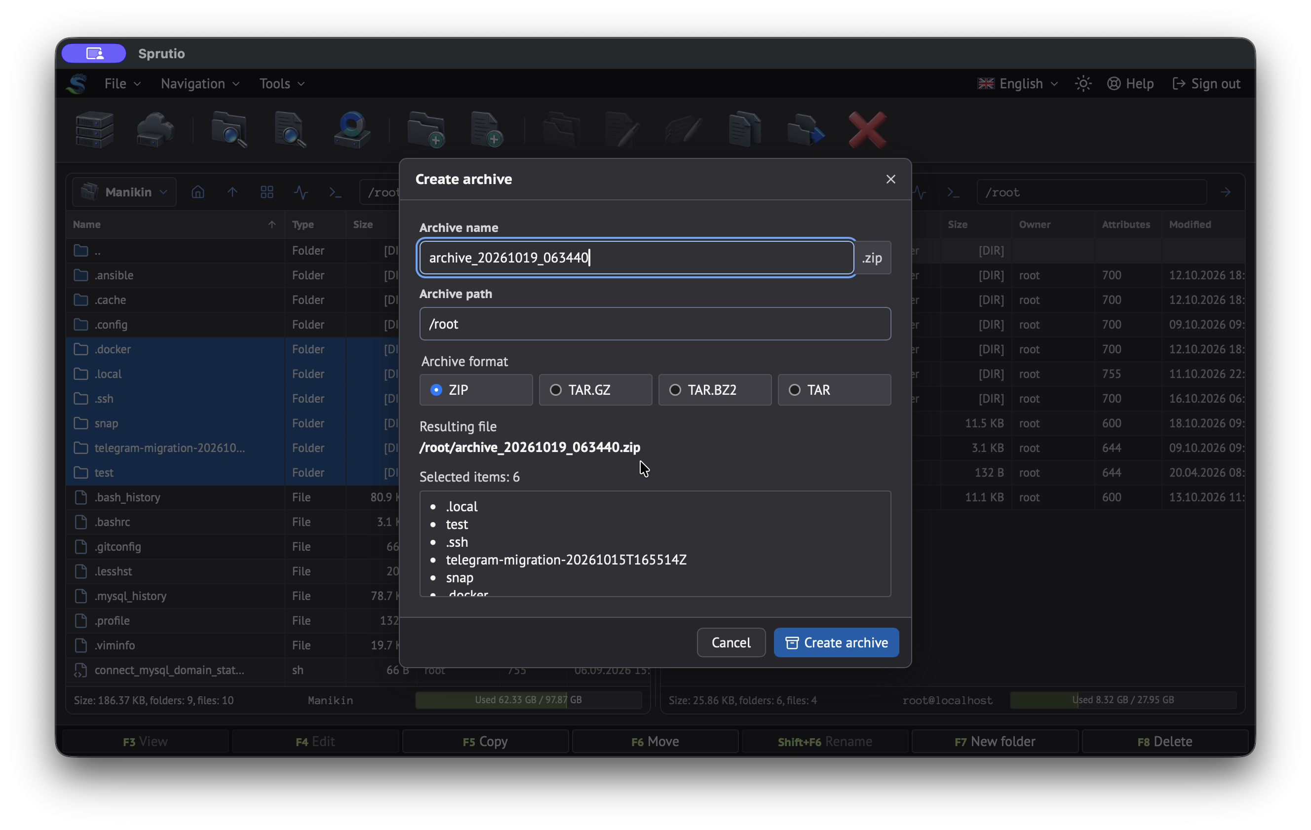Click the server rack toolbar icon
Image resolution: width=1311 pixels, height=830 pixels.
94,130
